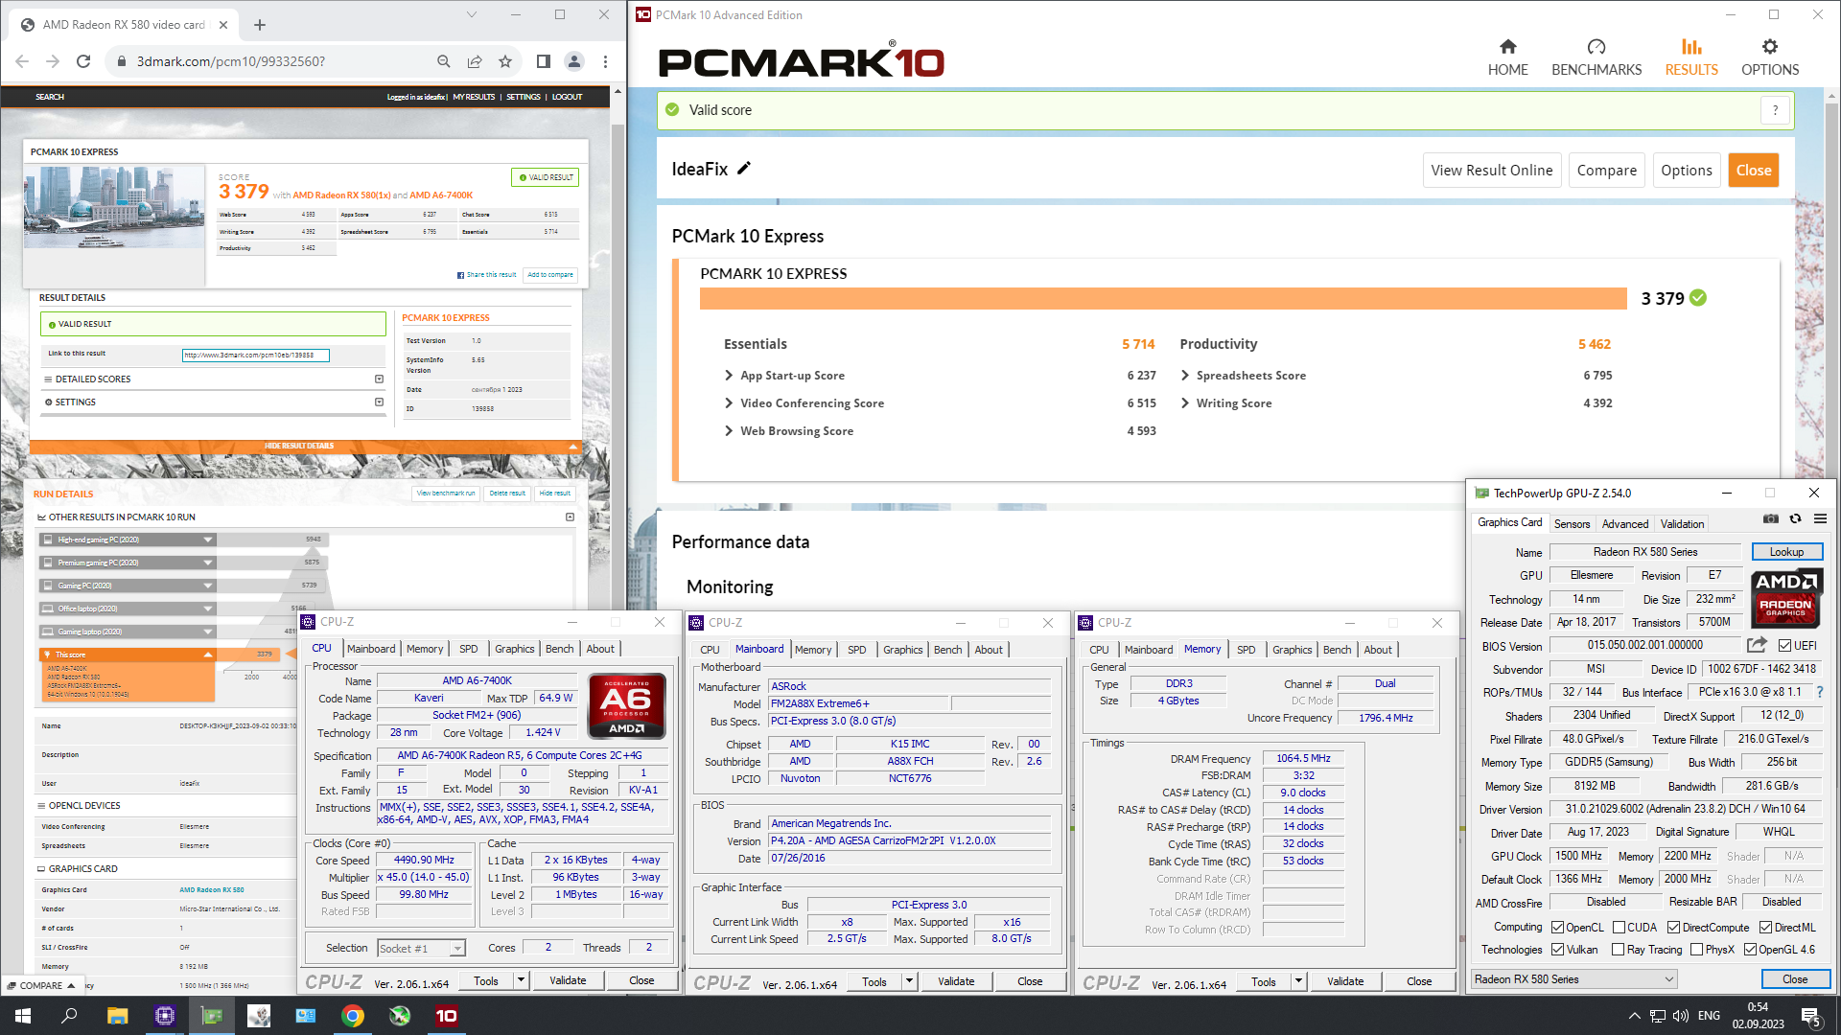Image resolution: width=1841 pixels, height=1035 pixels.
Task: Open the Graphics tab in the Memory CPU-Z window
Action: coord(1292,650)
